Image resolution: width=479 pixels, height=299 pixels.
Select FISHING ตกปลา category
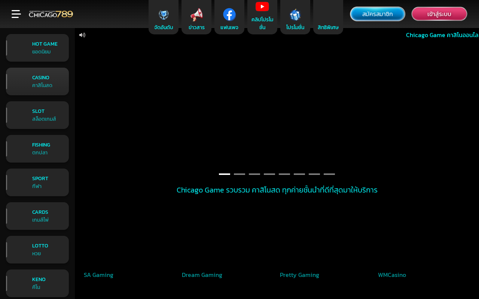[37, 149]
